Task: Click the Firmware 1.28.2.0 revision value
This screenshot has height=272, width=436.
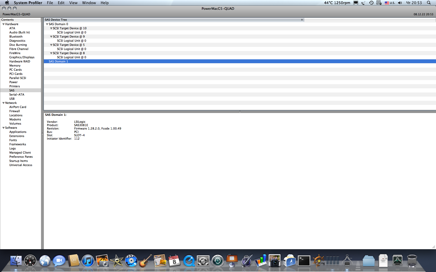Action: [98, 128]
